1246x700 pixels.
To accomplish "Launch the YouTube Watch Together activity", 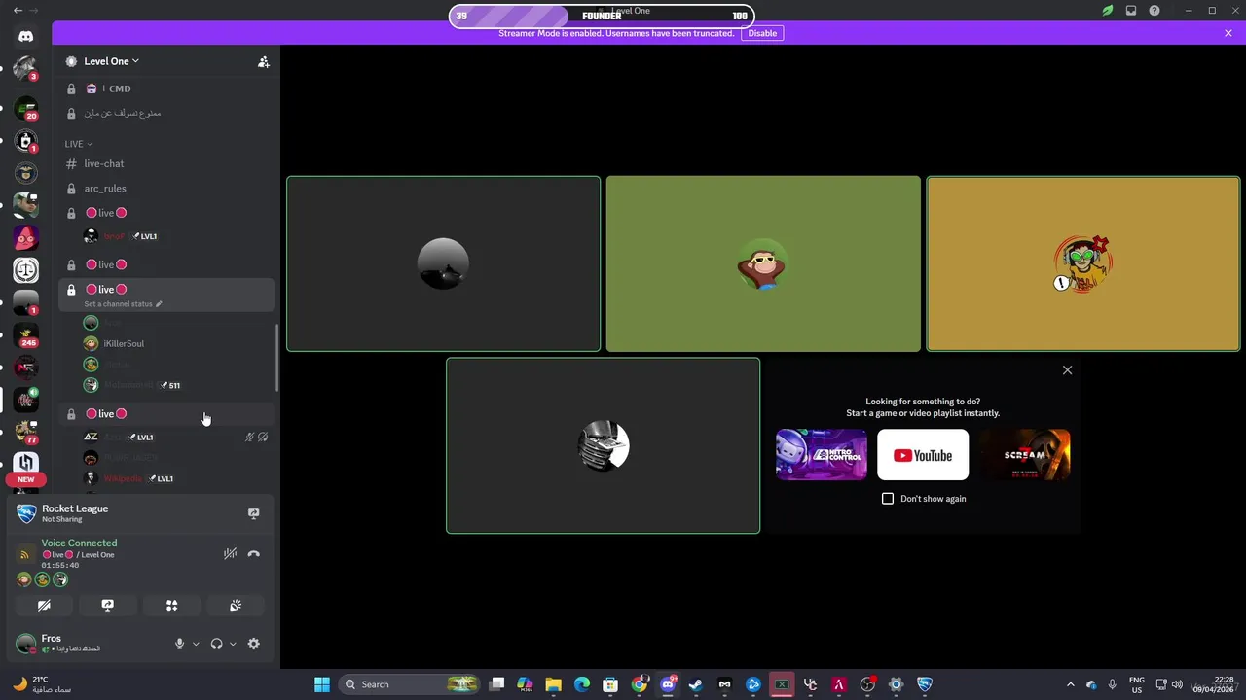I will click(923, 455).
